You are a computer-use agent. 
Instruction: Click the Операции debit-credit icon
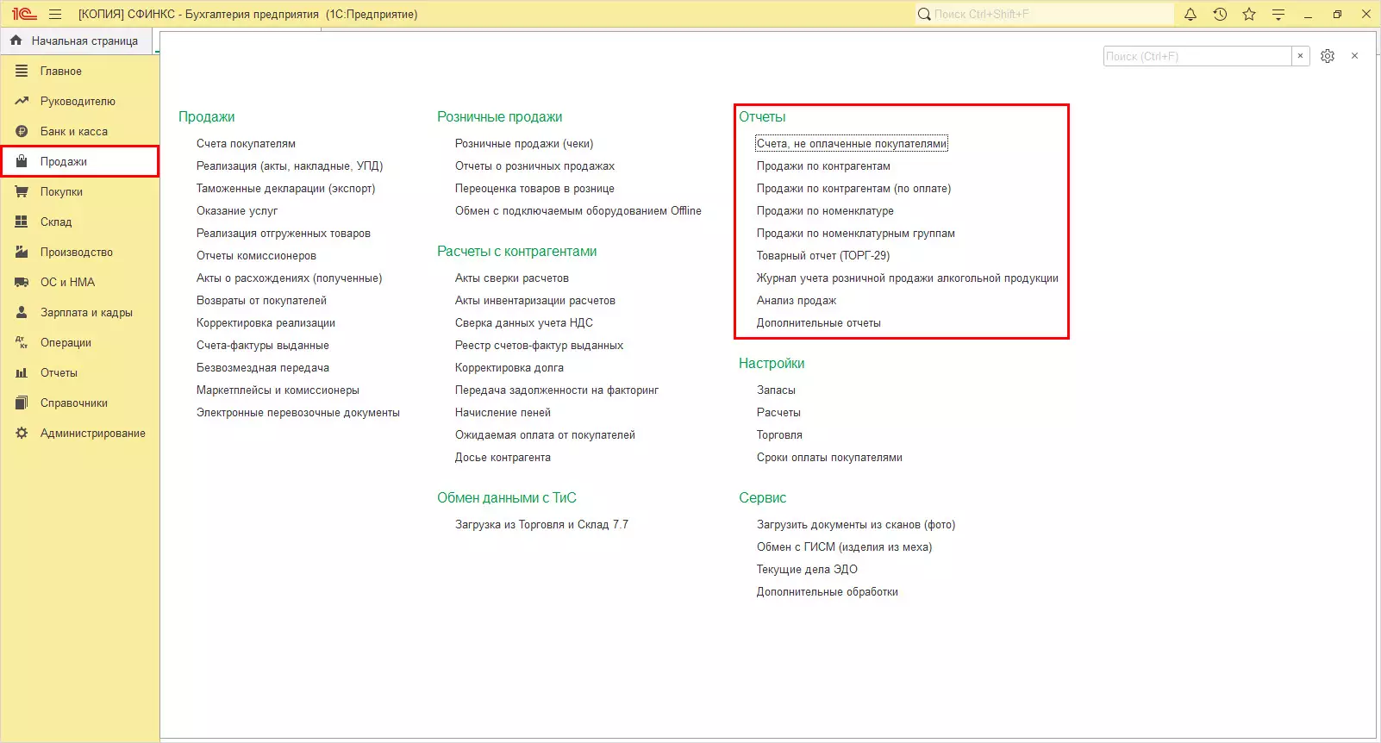click(x=22, y=342)
